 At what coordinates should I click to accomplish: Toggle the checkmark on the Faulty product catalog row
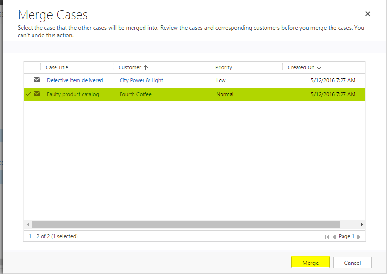28,94
